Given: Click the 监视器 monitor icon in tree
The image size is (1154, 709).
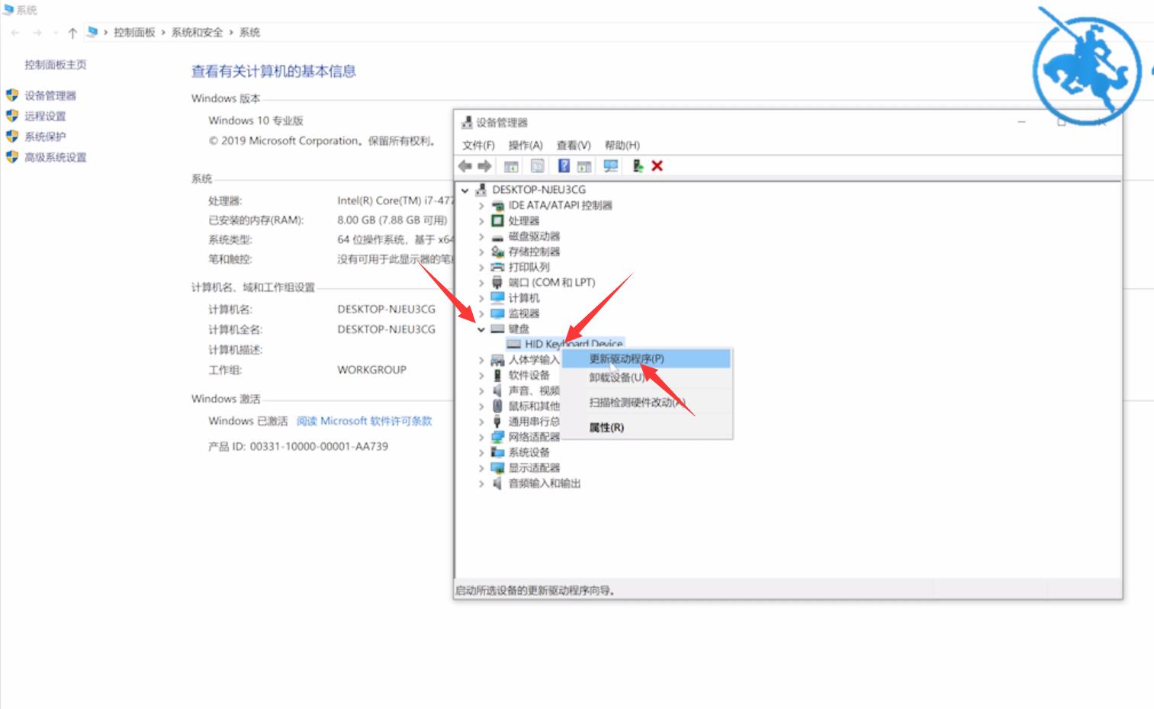Looking at the screenshot, I should coord(498,313).
